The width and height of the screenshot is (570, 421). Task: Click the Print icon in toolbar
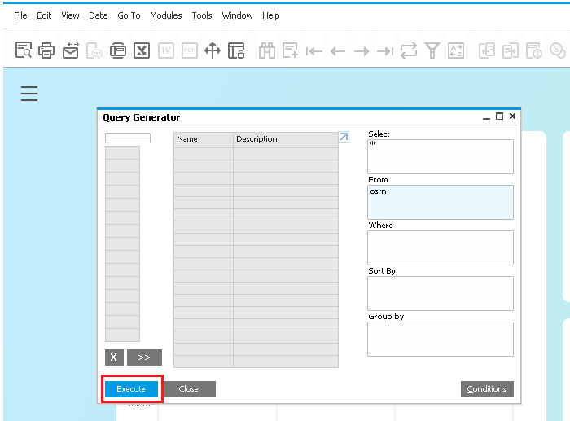[x=47, y=50]
